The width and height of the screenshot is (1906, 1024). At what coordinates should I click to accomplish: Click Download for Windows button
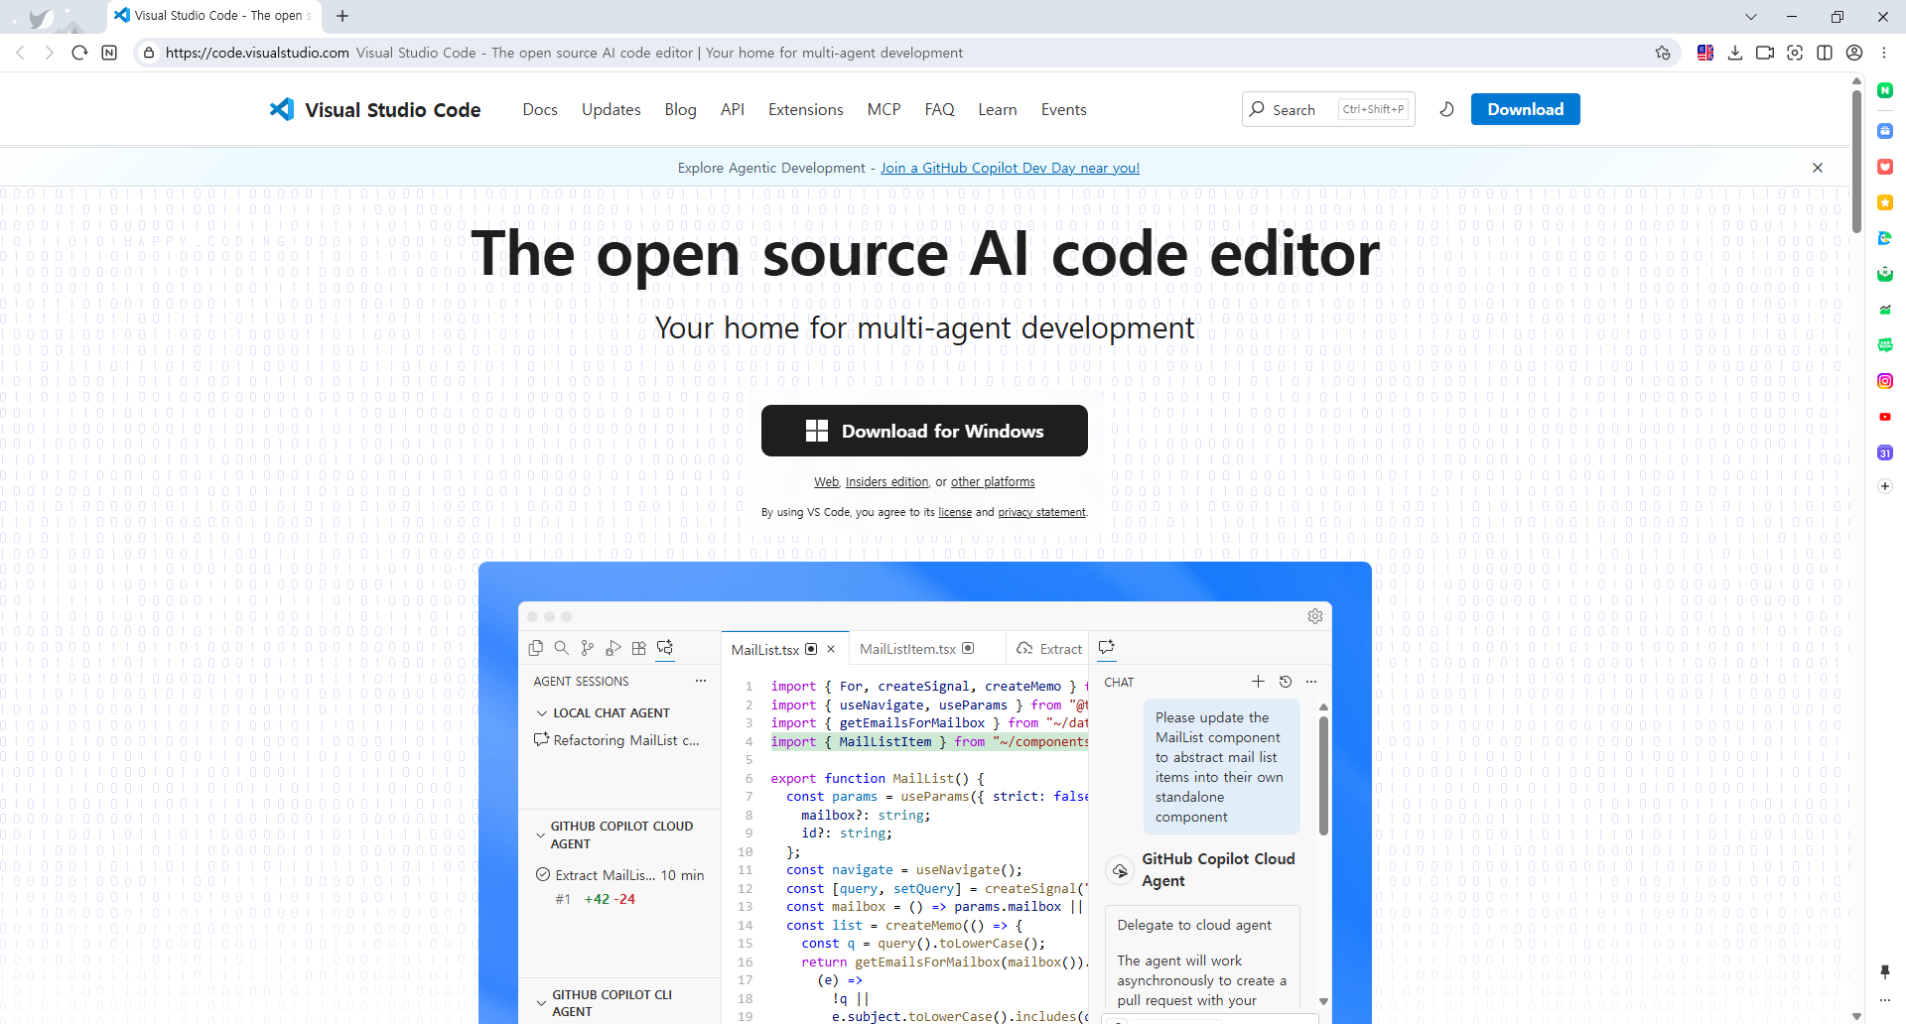click(x=924, y=431)
